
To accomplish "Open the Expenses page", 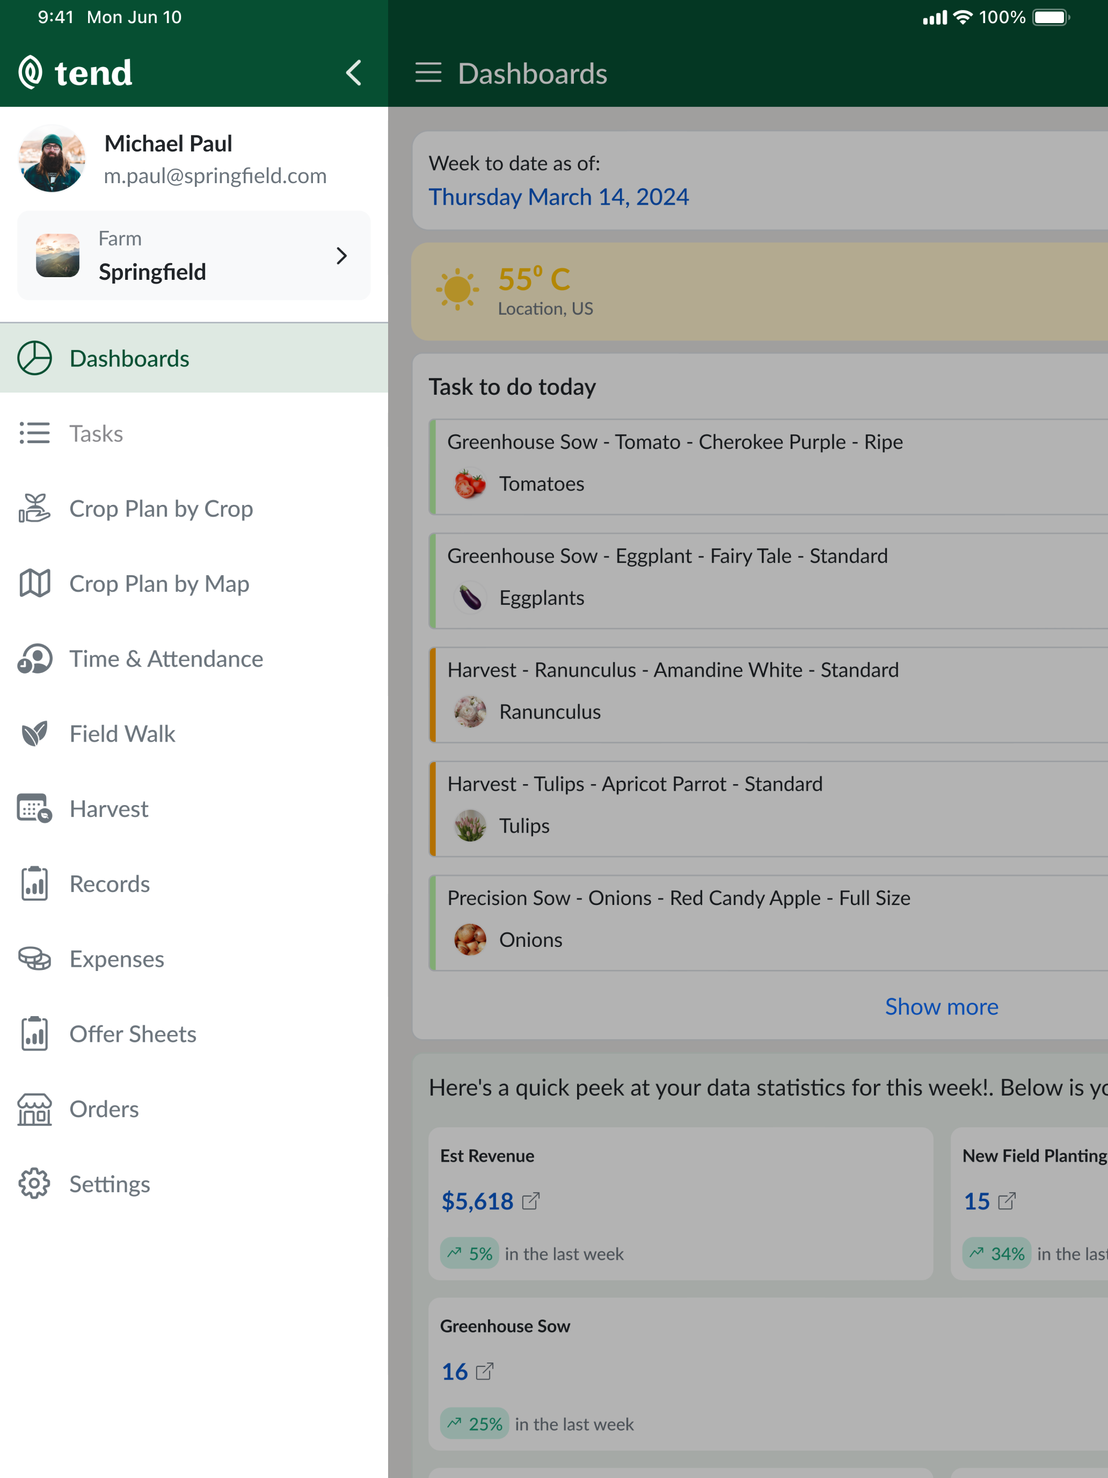I will click(x=194, y=959).
